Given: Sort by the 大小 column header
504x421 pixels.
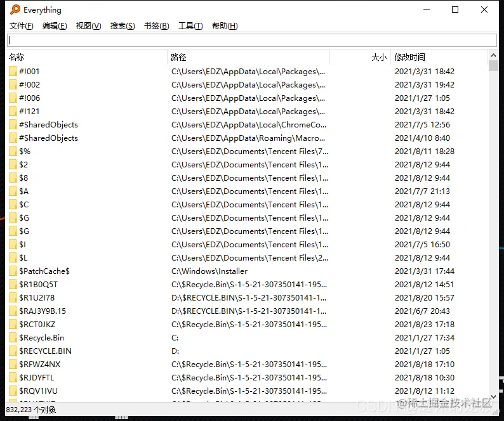Looking at the screenshot, I should [x=361, y=57].
